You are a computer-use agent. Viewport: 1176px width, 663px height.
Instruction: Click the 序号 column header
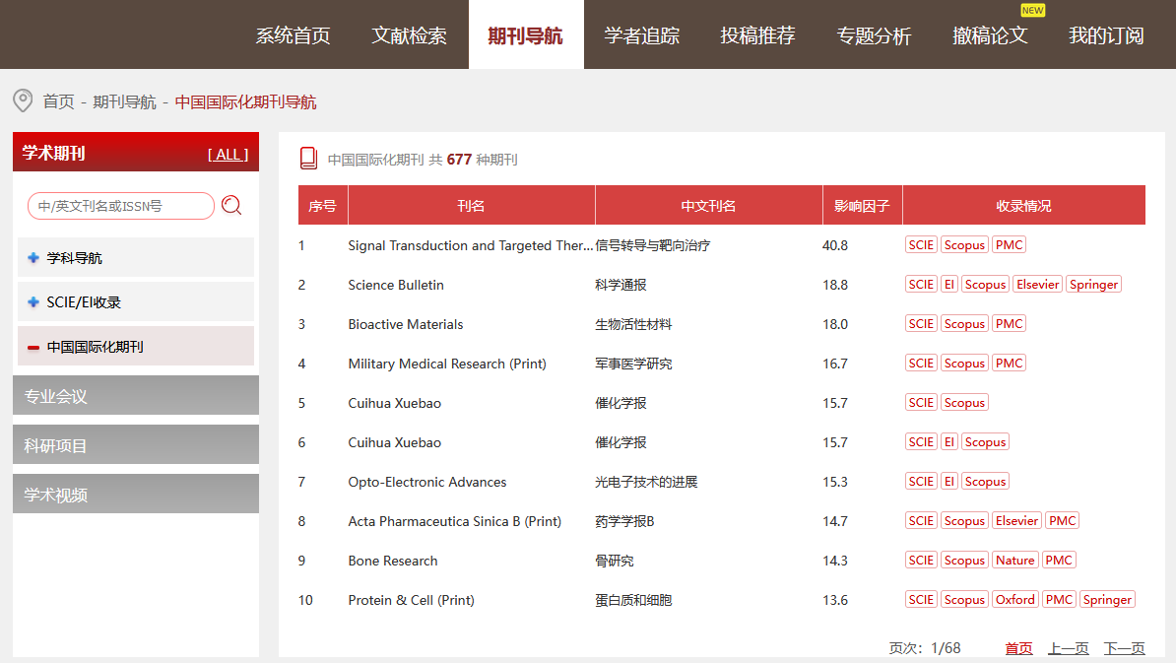pos(322,206)
